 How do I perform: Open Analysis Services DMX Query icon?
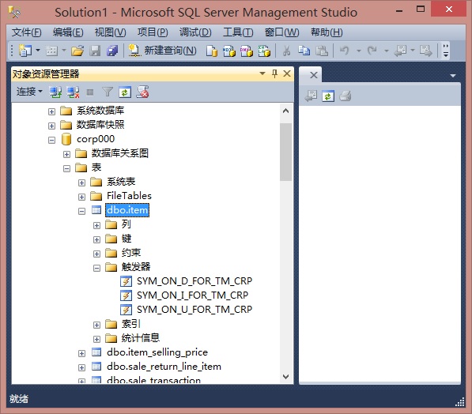click(247, 51)
